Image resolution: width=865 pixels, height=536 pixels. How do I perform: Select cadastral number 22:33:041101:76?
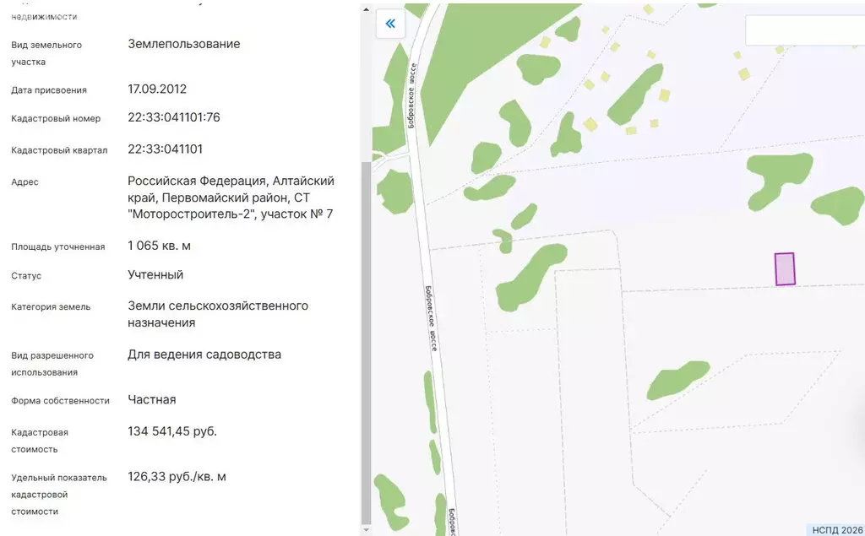coord(174,117)
